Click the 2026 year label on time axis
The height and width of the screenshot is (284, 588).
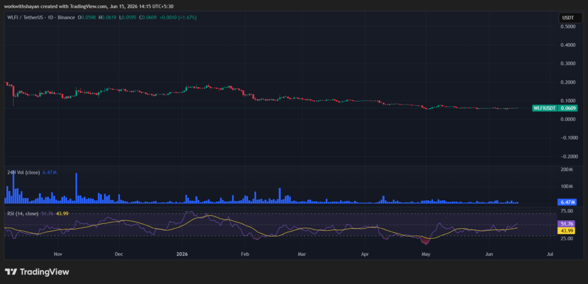click(x=182, y=254)
